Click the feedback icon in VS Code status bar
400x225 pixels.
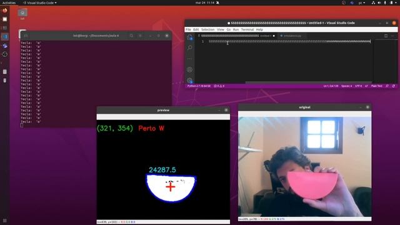click(x=387, y=86)
